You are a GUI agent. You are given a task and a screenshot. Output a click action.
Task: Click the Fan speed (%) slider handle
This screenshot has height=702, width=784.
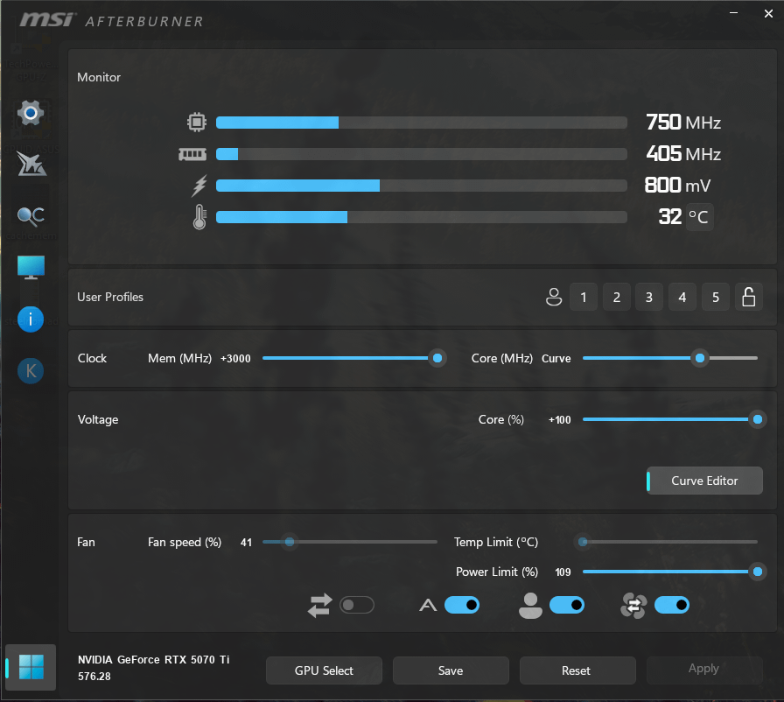289,542
